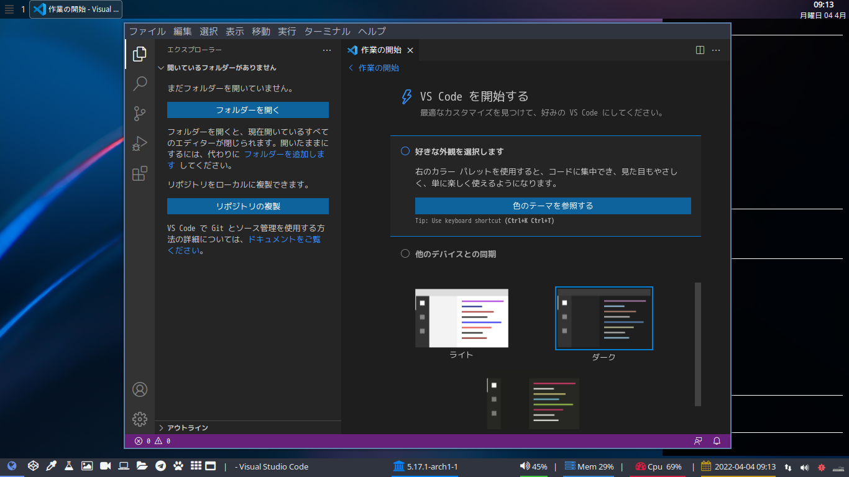Close the 作業の開始 tab
This screenshot has height=477, width=849.
pyautogui.click(x=410, y=50)
